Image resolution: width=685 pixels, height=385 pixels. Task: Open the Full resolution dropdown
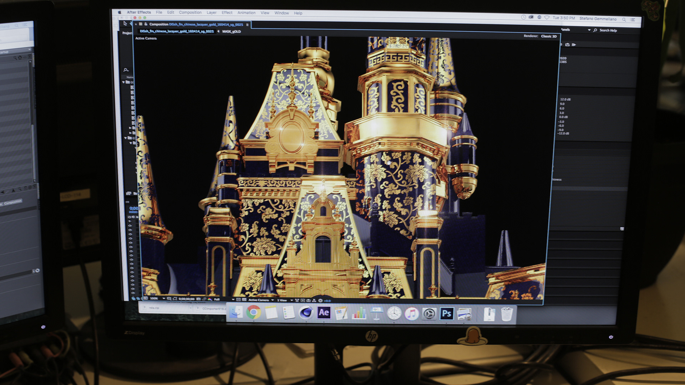224,299
